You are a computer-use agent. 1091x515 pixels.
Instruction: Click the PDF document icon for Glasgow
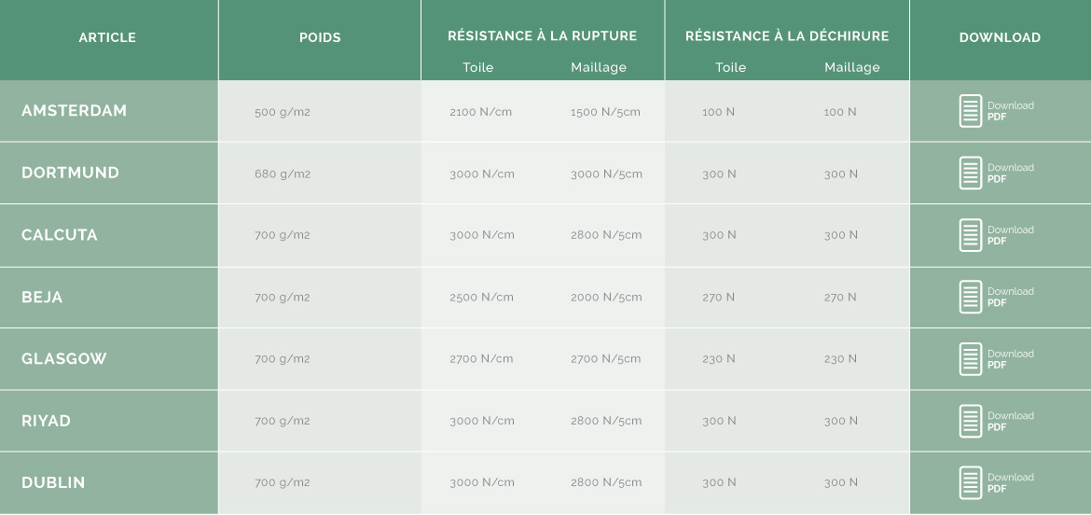(971, 359)
